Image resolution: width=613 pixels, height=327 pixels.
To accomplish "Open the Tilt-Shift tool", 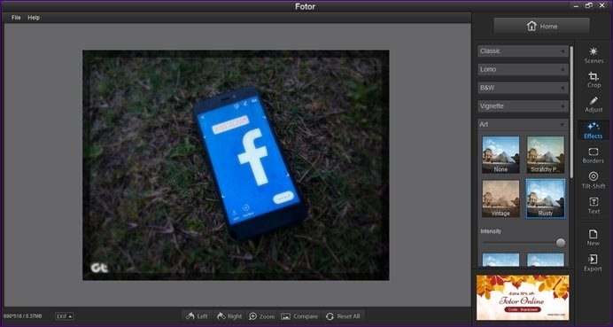I will pos(594,181).
